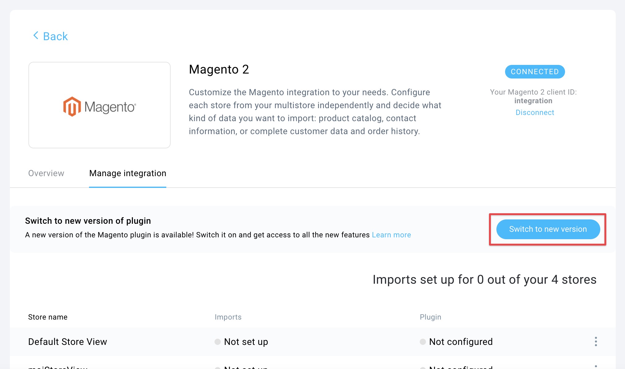Click the Magento logo image

(100, 106)
